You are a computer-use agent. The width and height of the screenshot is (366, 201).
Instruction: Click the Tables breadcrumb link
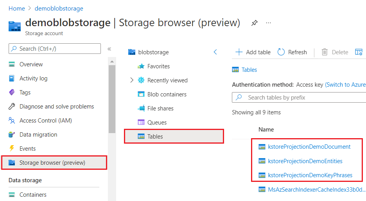249,70
